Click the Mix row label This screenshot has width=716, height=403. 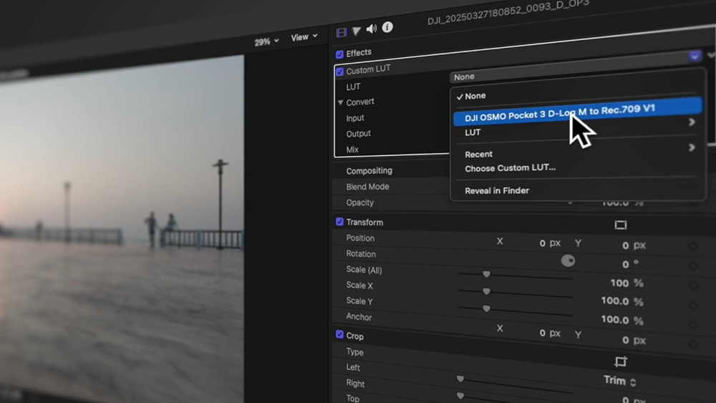[x=352, y=149]
